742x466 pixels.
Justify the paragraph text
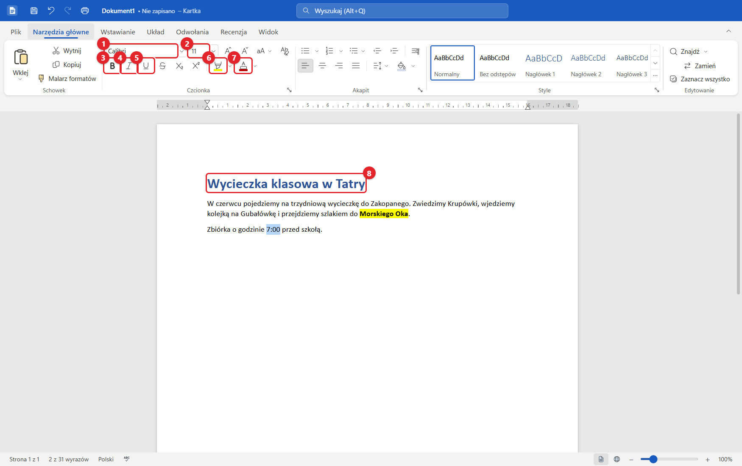pos(356,66)
